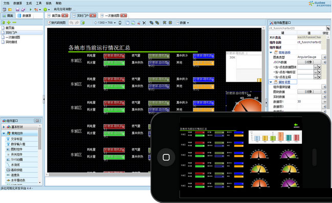The height and width of the screenshot is (203, 332).
Task: Click the green minus remove page icon
Action: point(14,22)
